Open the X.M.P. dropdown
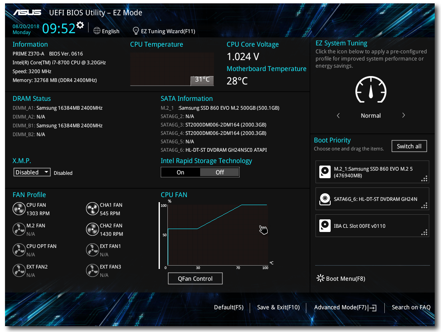 (x=32, y=172)
